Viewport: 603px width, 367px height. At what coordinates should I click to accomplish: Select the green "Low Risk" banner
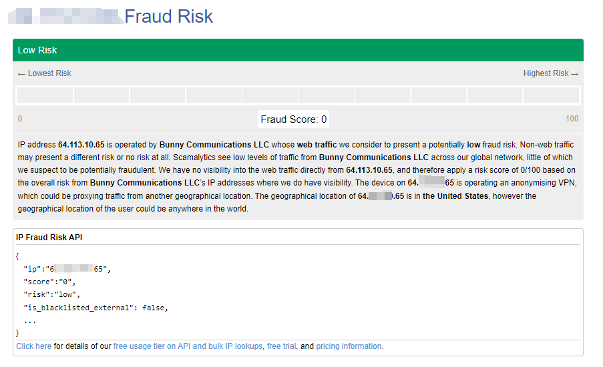[x=298, y=50]
